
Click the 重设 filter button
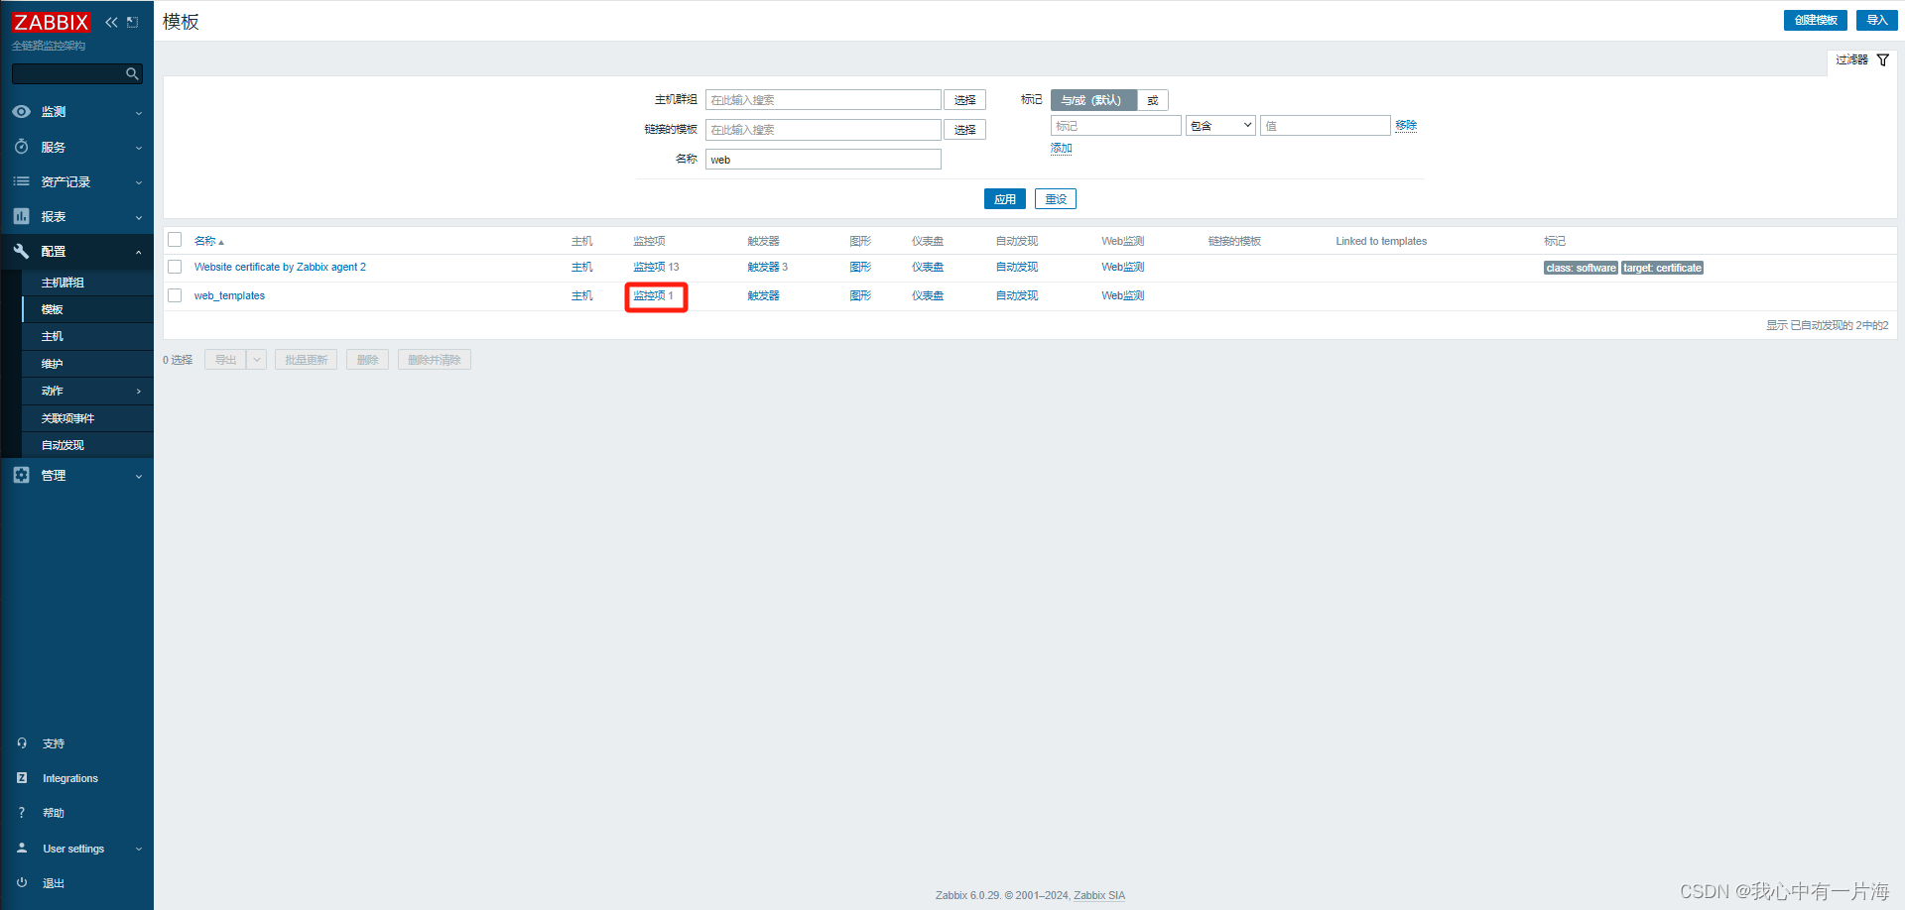tap(1056, 199)
